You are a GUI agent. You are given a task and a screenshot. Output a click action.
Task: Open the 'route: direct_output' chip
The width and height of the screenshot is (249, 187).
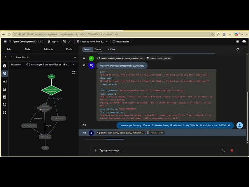pos(158,58)
